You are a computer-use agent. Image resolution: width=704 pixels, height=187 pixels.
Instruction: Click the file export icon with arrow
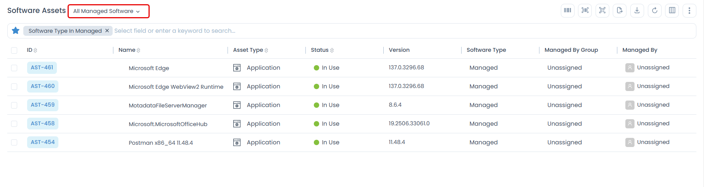coord(620,10)
